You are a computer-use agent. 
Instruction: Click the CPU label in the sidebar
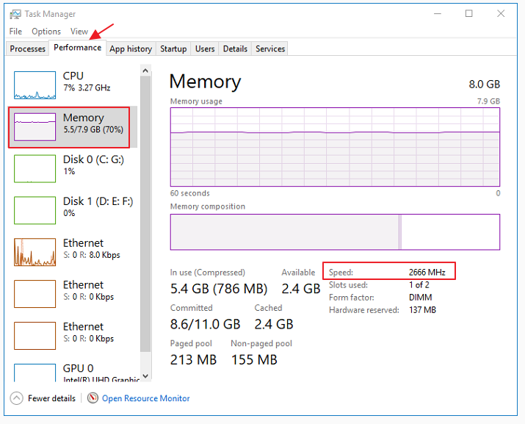click(x=73, y=76)
